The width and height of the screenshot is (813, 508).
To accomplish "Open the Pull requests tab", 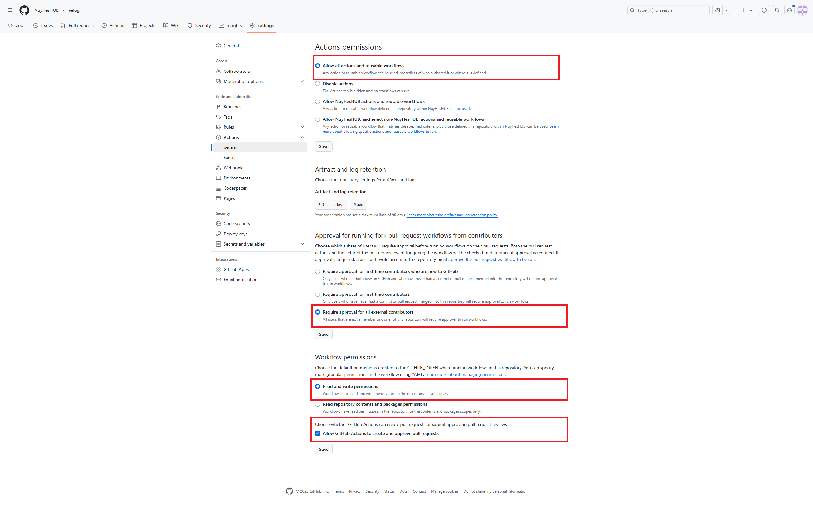I will (x=77, y=25).
